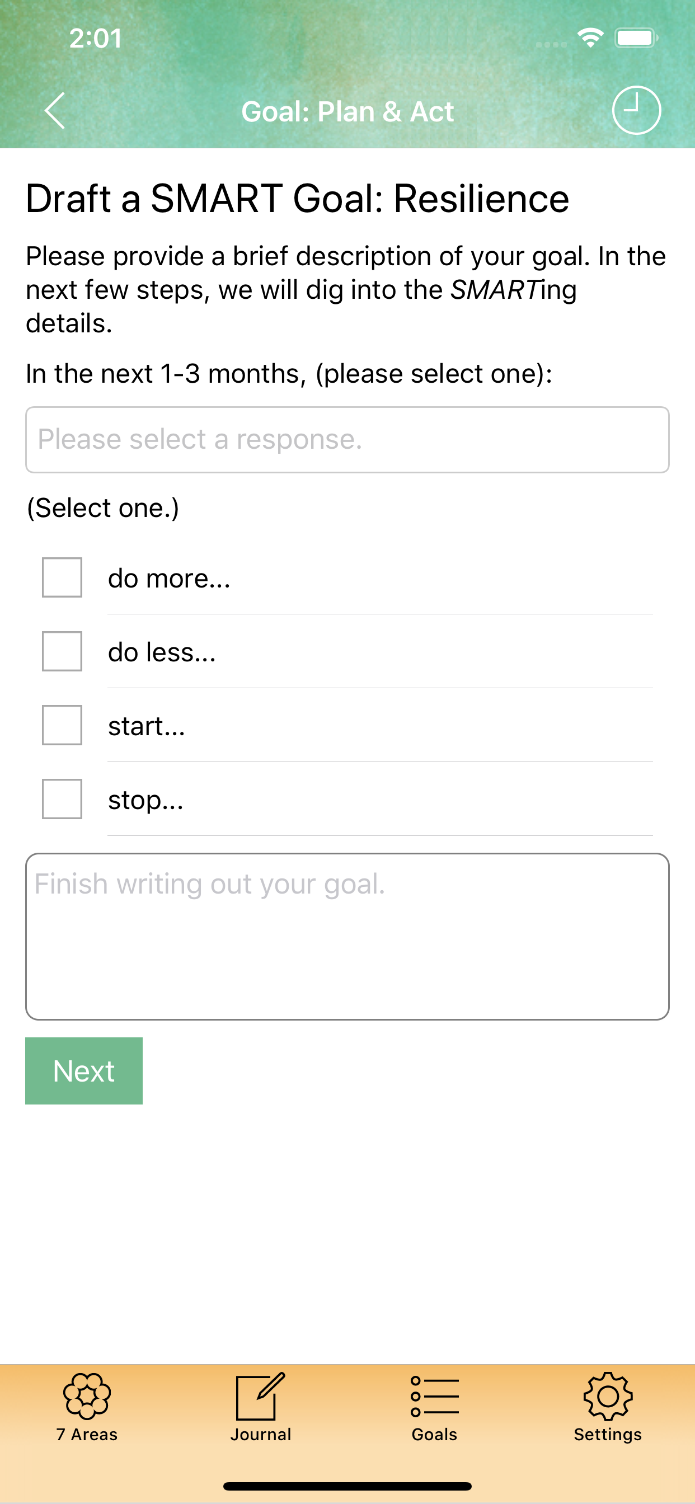Image resolution: width=695 pixels, height=1504 pixels.
Task: Tap the Goals tab label
Action: (434, 1435)
